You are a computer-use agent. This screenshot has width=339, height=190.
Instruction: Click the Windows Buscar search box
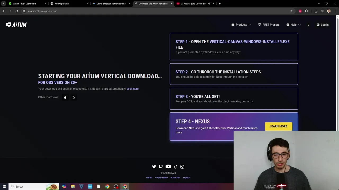(x=34, y=187)
